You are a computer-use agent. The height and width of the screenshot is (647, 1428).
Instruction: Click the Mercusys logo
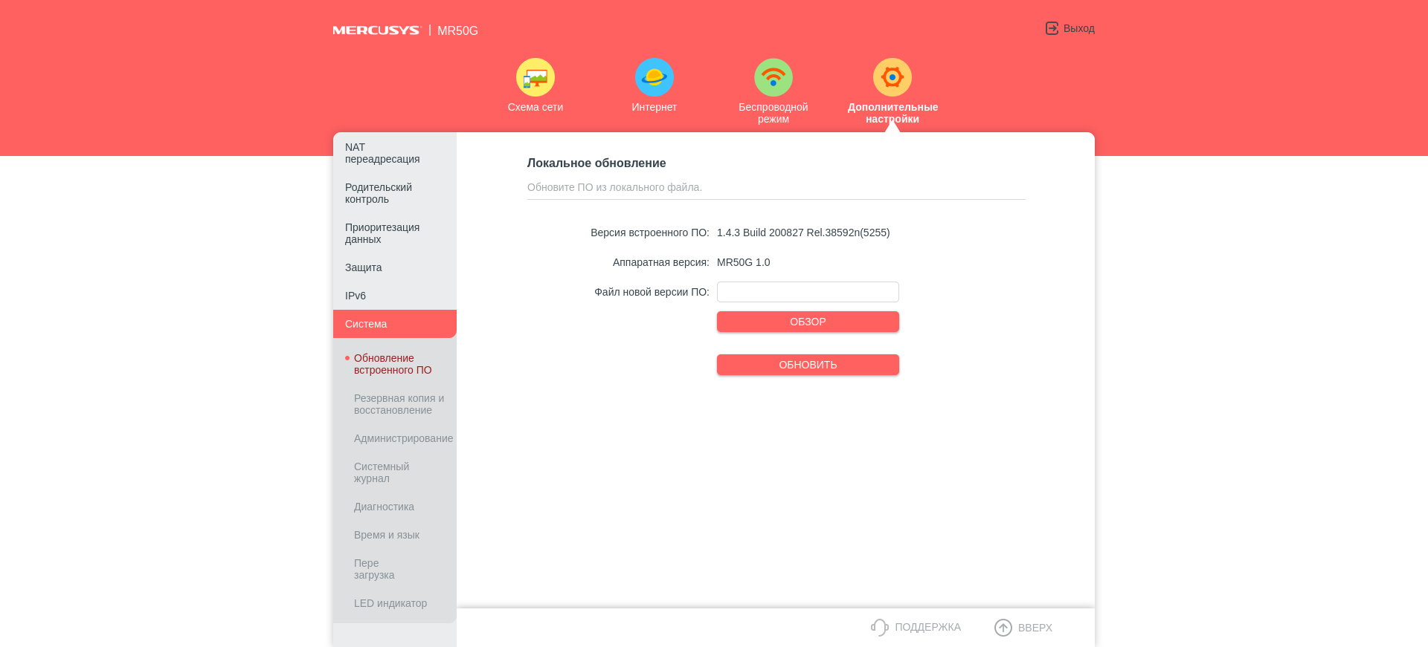pos(376,30)
